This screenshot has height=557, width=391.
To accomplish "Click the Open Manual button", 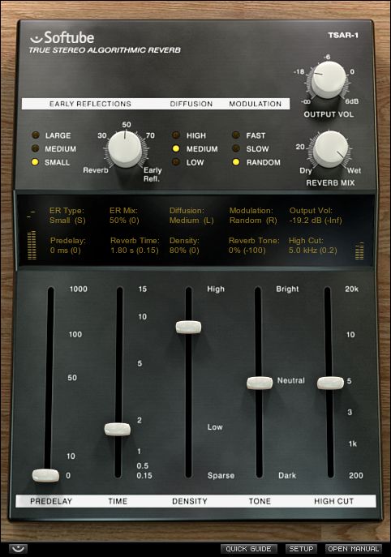I will pyautogui.click(x=354, y=549).
